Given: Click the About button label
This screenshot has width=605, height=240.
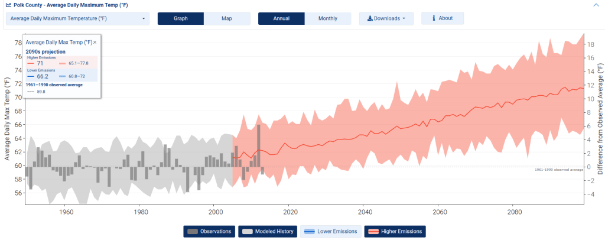Looking at the screenshot, I should (x=446, y=18).
